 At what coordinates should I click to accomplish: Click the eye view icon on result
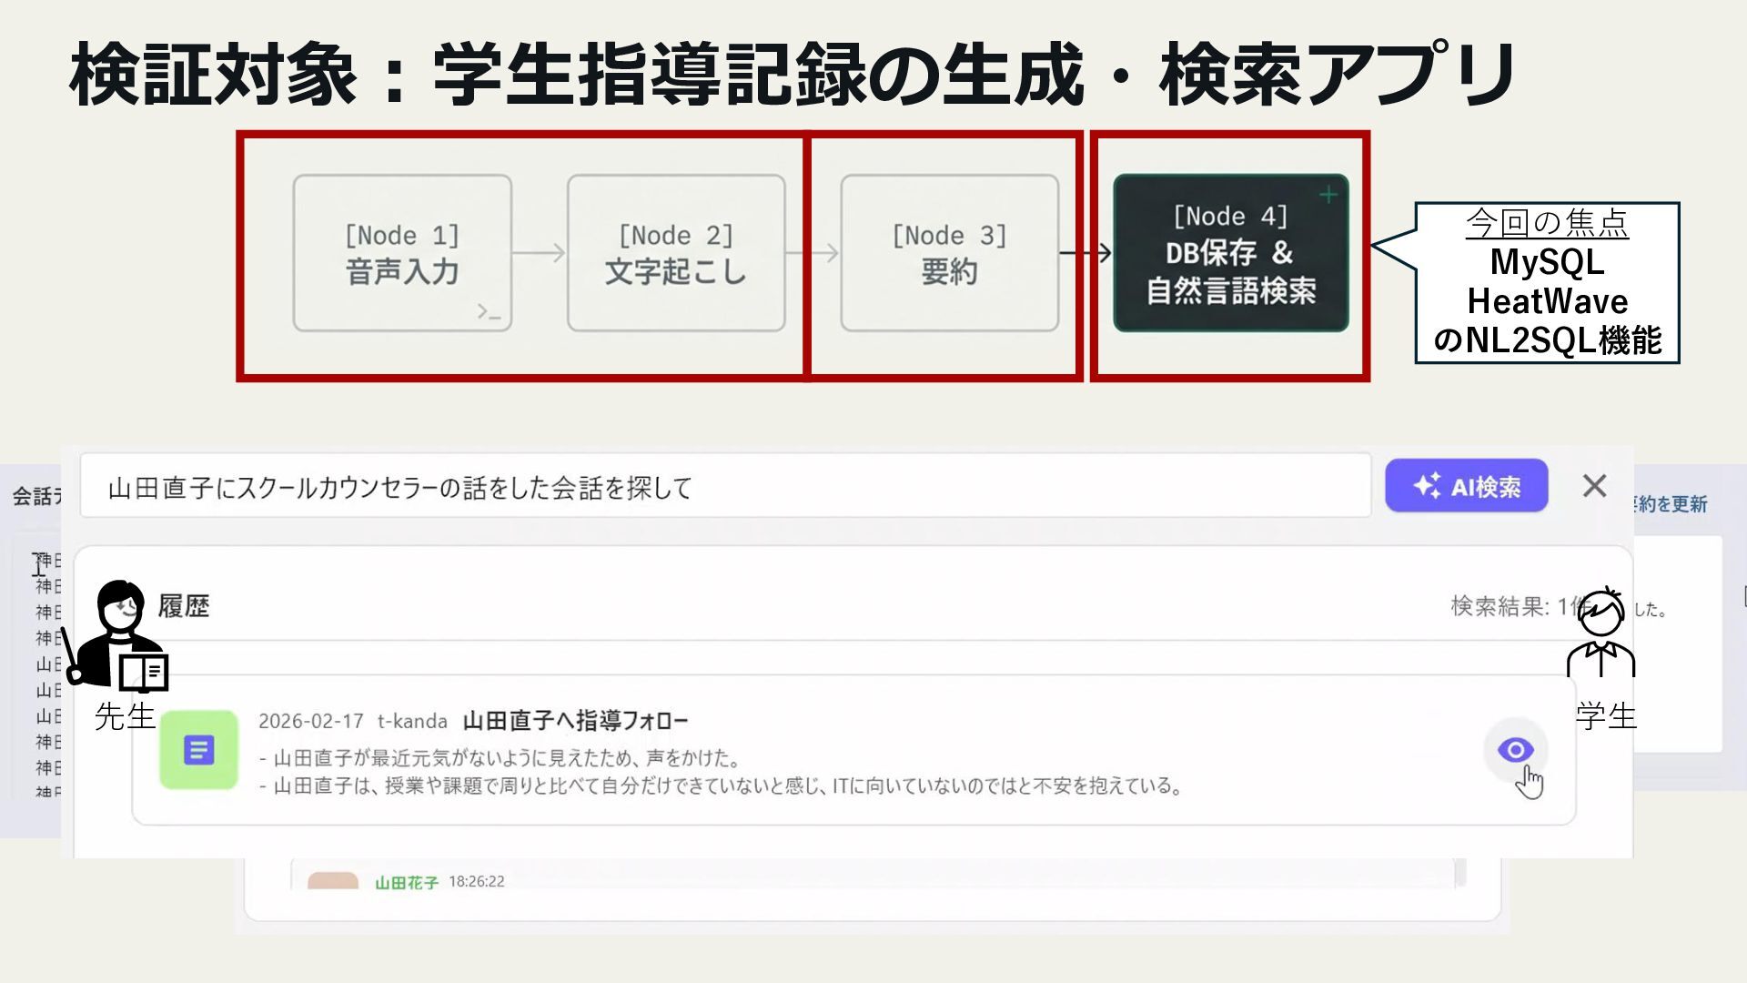coord(1515,750)
